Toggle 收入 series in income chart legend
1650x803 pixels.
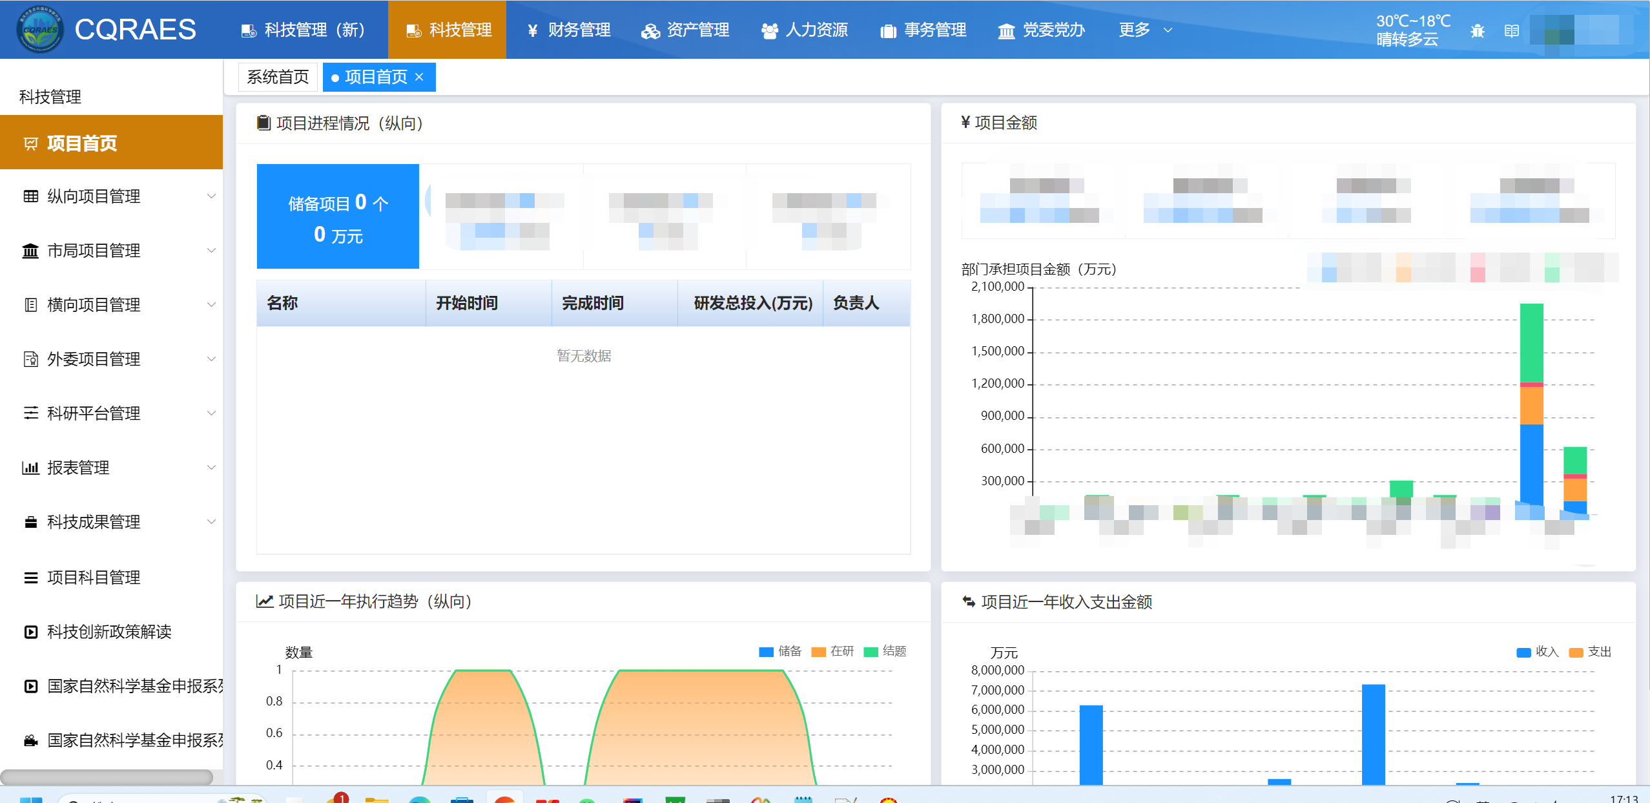click(x=1537, y=652)
